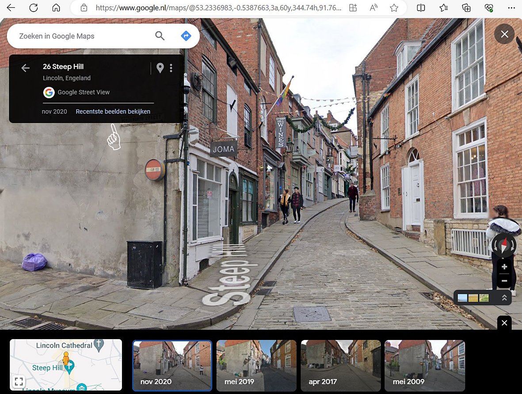Open directions with the blue arrow icon
Image resolution: width=522 pixels, height=394 pixels.
186,36
